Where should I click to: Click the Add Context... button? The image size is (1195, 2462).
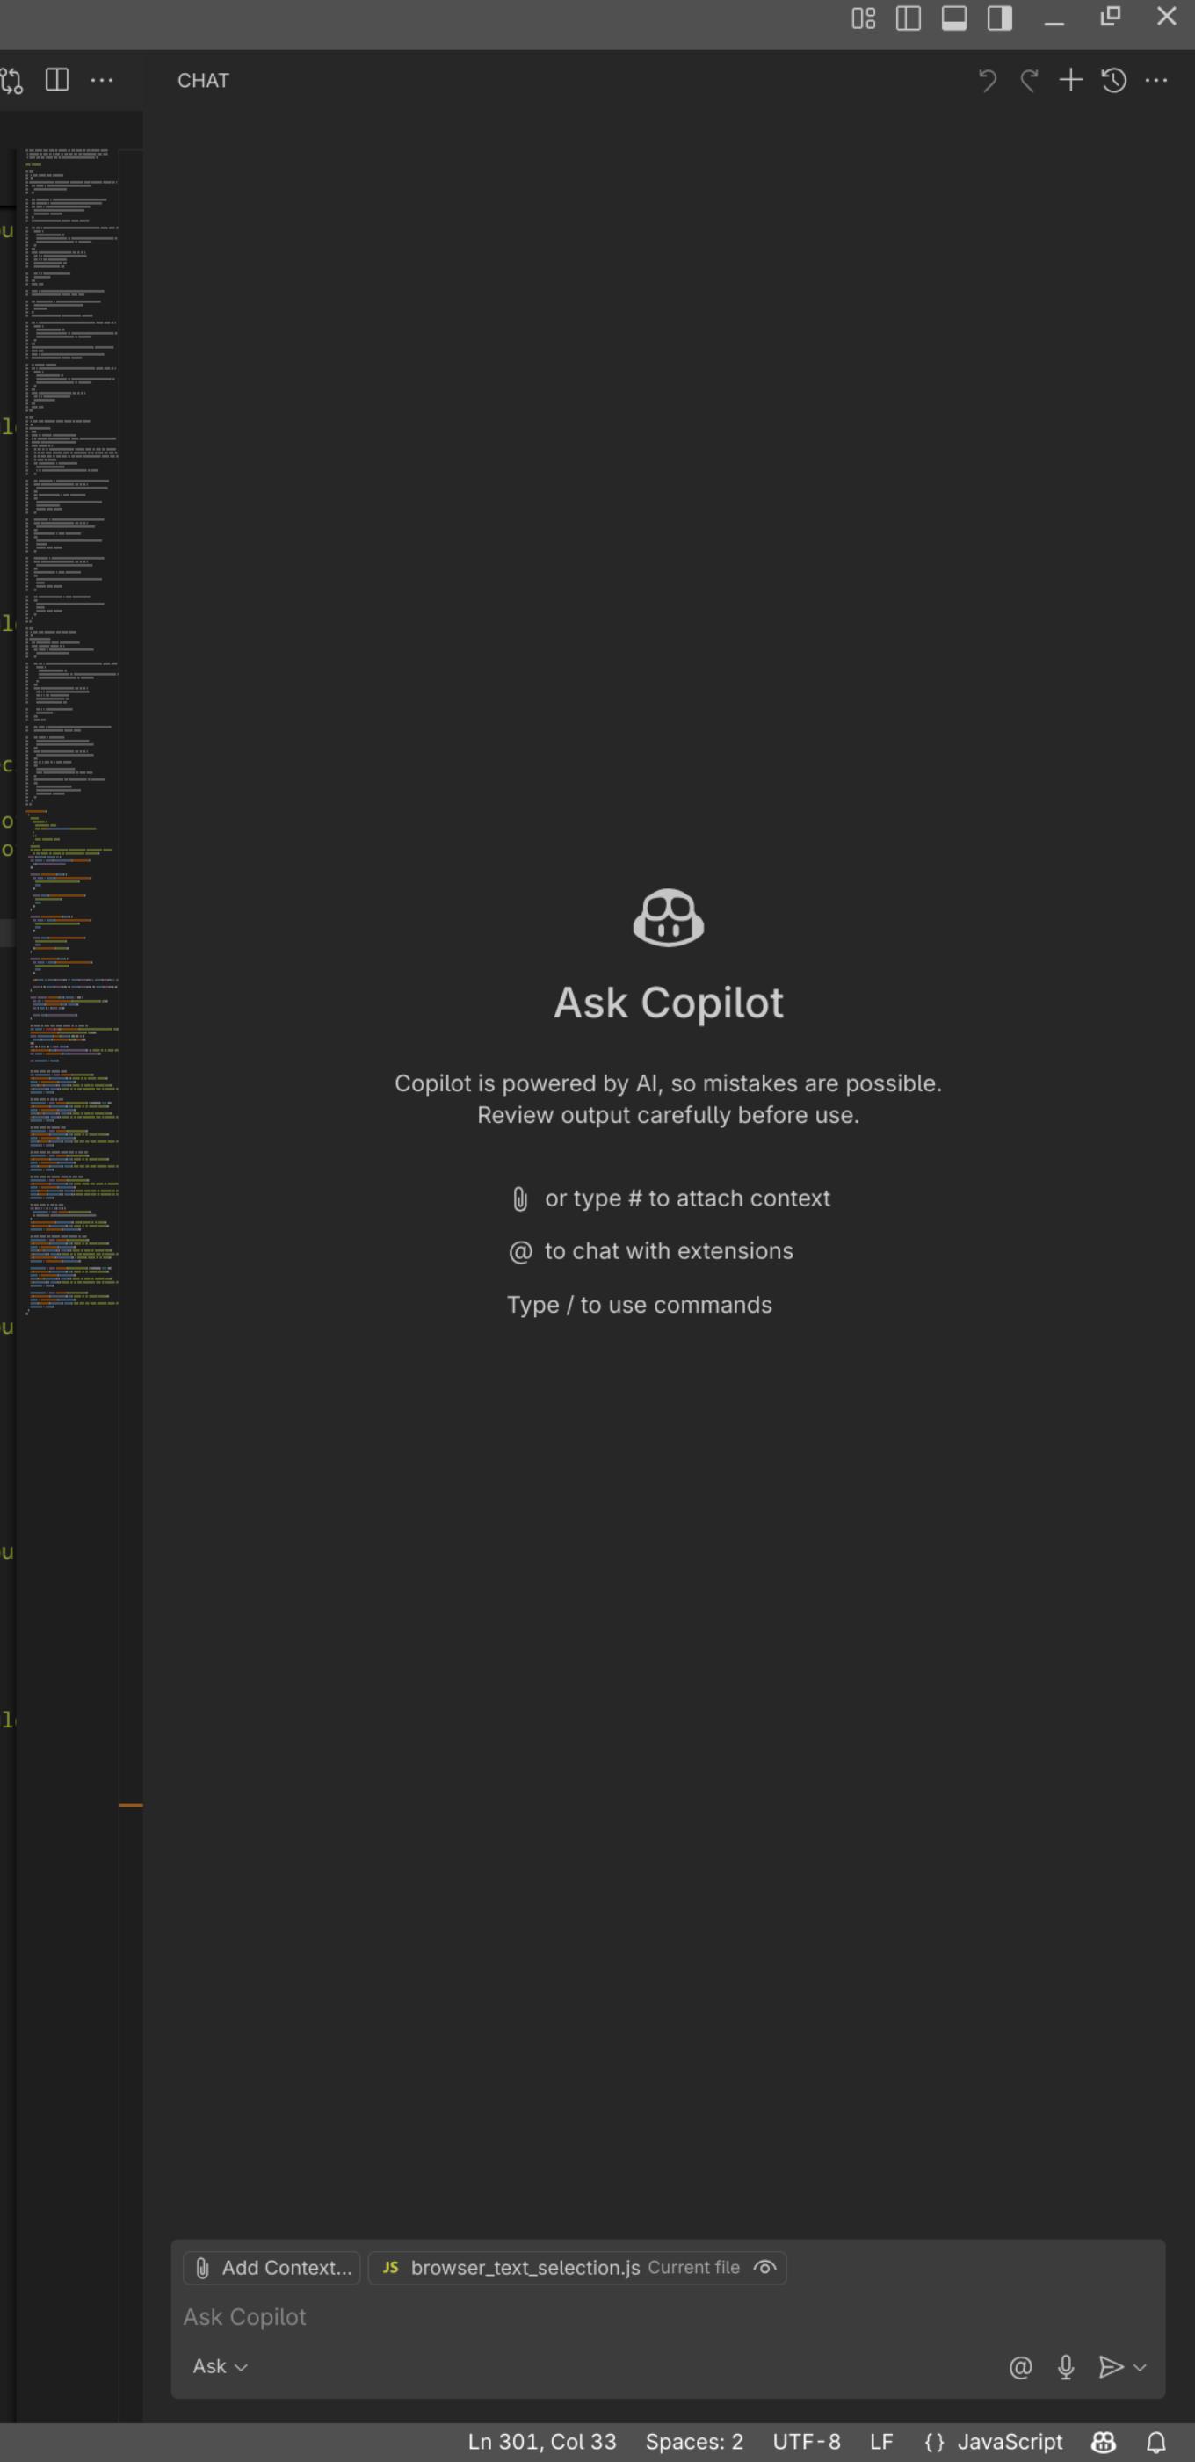click(x=272, y=2267)
